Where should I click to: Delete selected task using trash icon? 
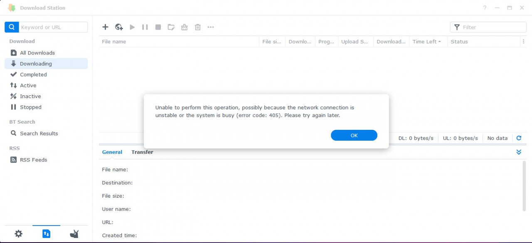[197, 27]
